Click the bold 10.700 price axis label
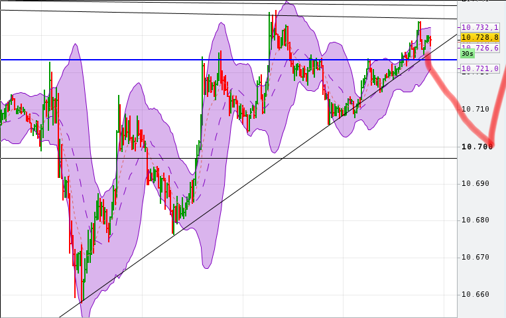 point(477,147)
